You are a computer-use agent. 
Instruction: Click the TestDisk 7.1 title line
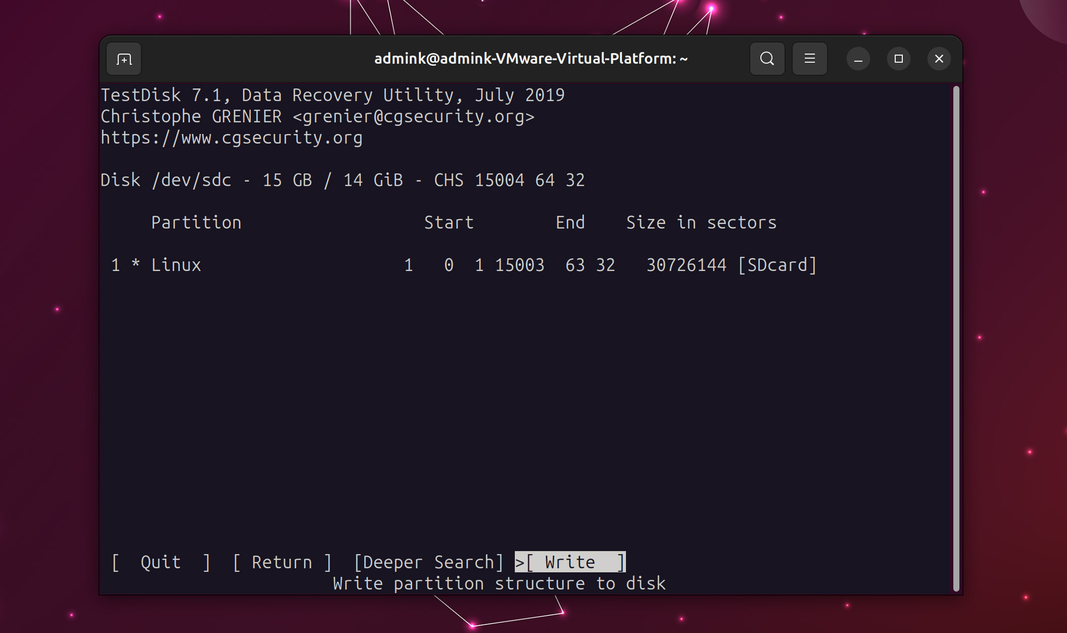pyautogui.click(x=332, y=95)
